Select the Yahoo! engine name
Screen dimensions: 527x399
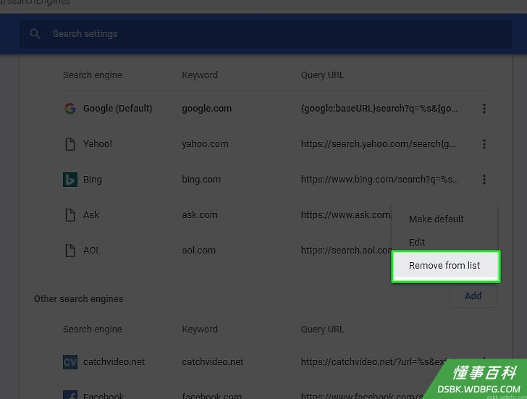pos(98,144)
